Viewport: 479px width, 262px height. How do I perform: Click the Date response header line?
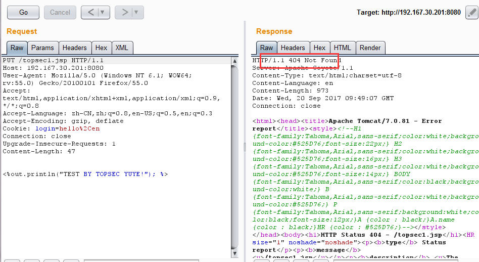click(x=323, y=98)
